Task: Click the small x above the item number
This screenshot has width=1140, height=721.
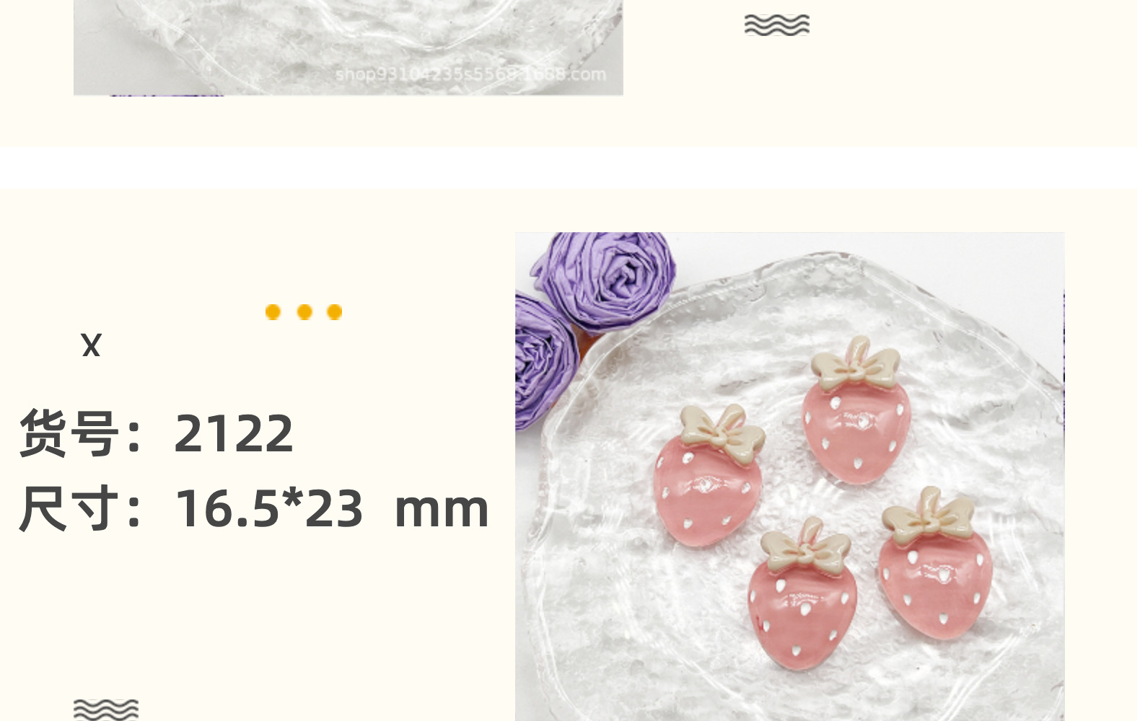Action: pos(91,345)
